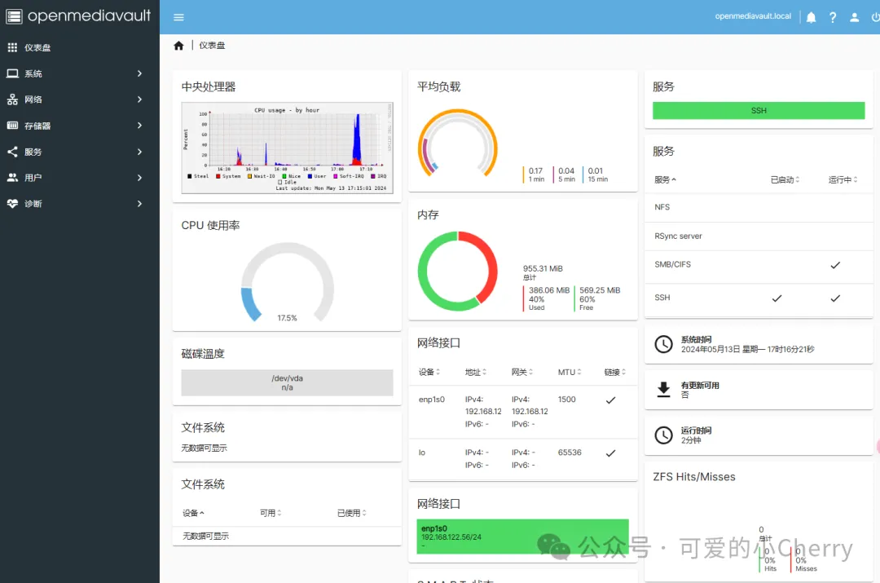The width and height of the screenshot is (880, 583).
Task: Click the SSH running checkmark
Action: tap(834, 298)
